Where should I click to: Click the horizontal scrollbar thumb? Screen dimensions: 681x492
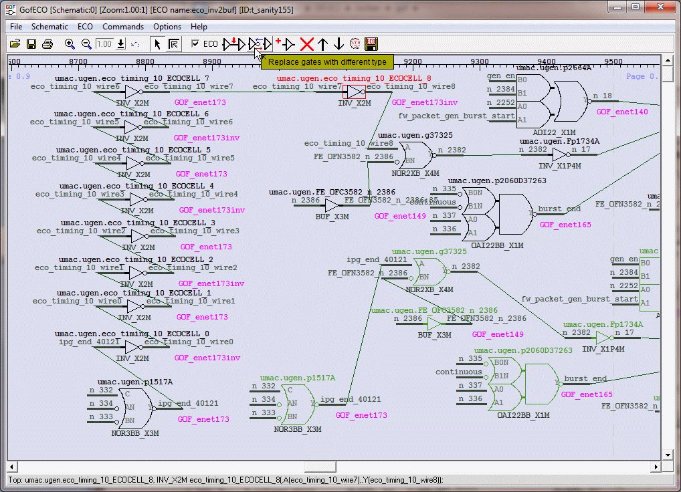point(320,467)
